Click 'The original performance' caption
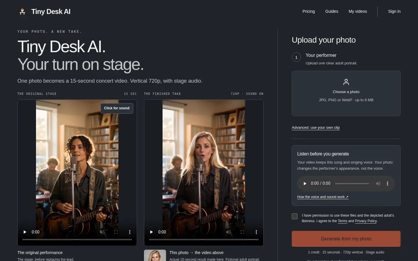418x261 pixels. click(40, 253)
